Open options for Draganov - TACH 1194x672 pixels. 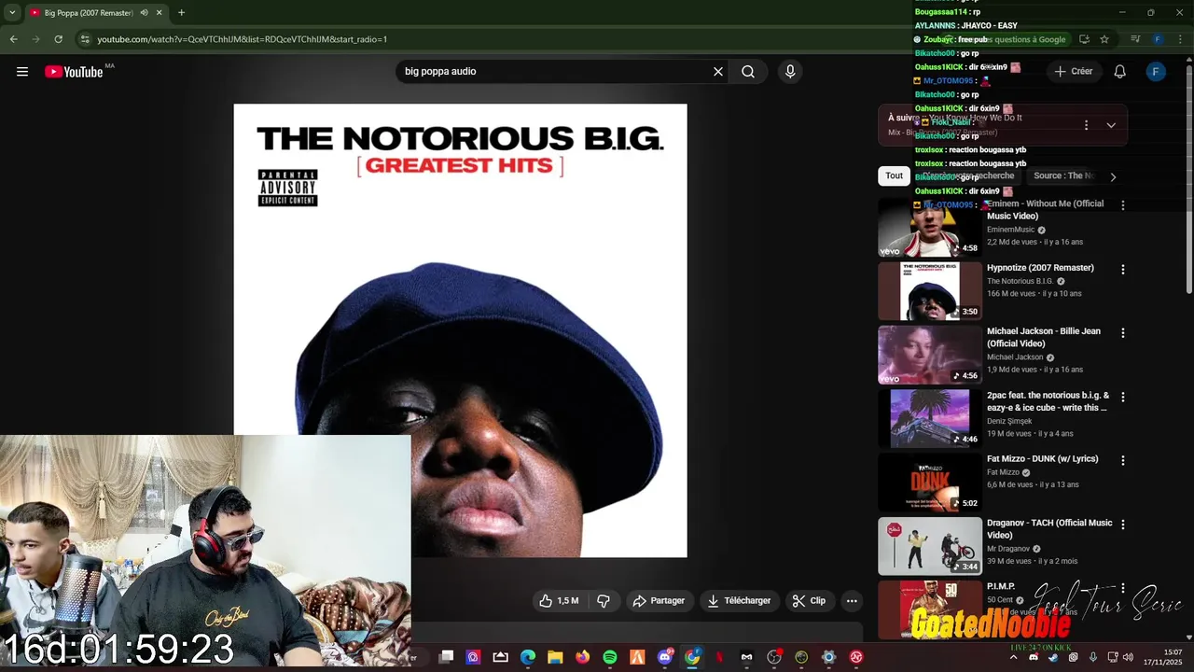[x=1123, y=525]
